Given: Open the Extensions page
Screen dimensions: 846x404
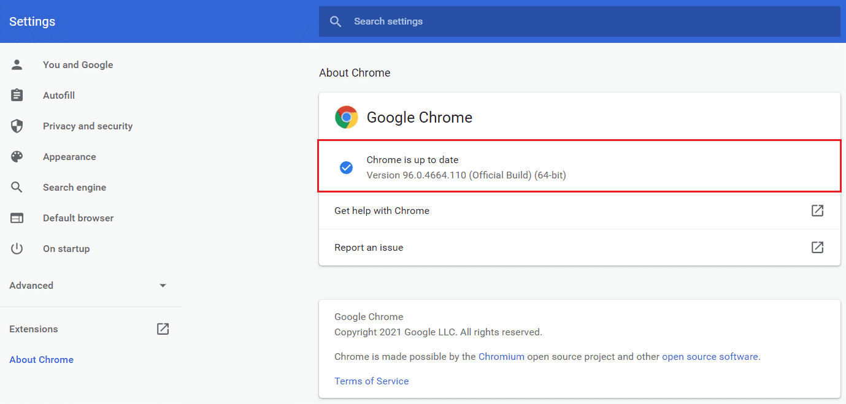Looking at the screenshot, I should tap(33, 329).
